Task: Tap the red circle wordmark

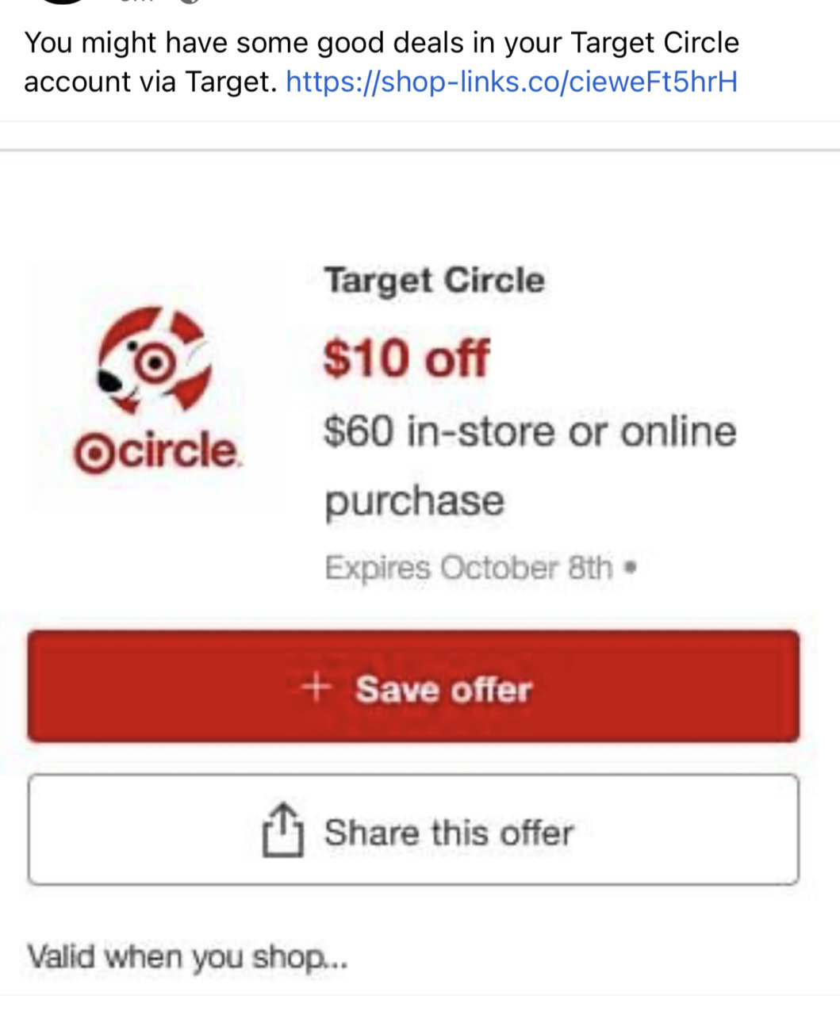Action: (x=157, y=452)
